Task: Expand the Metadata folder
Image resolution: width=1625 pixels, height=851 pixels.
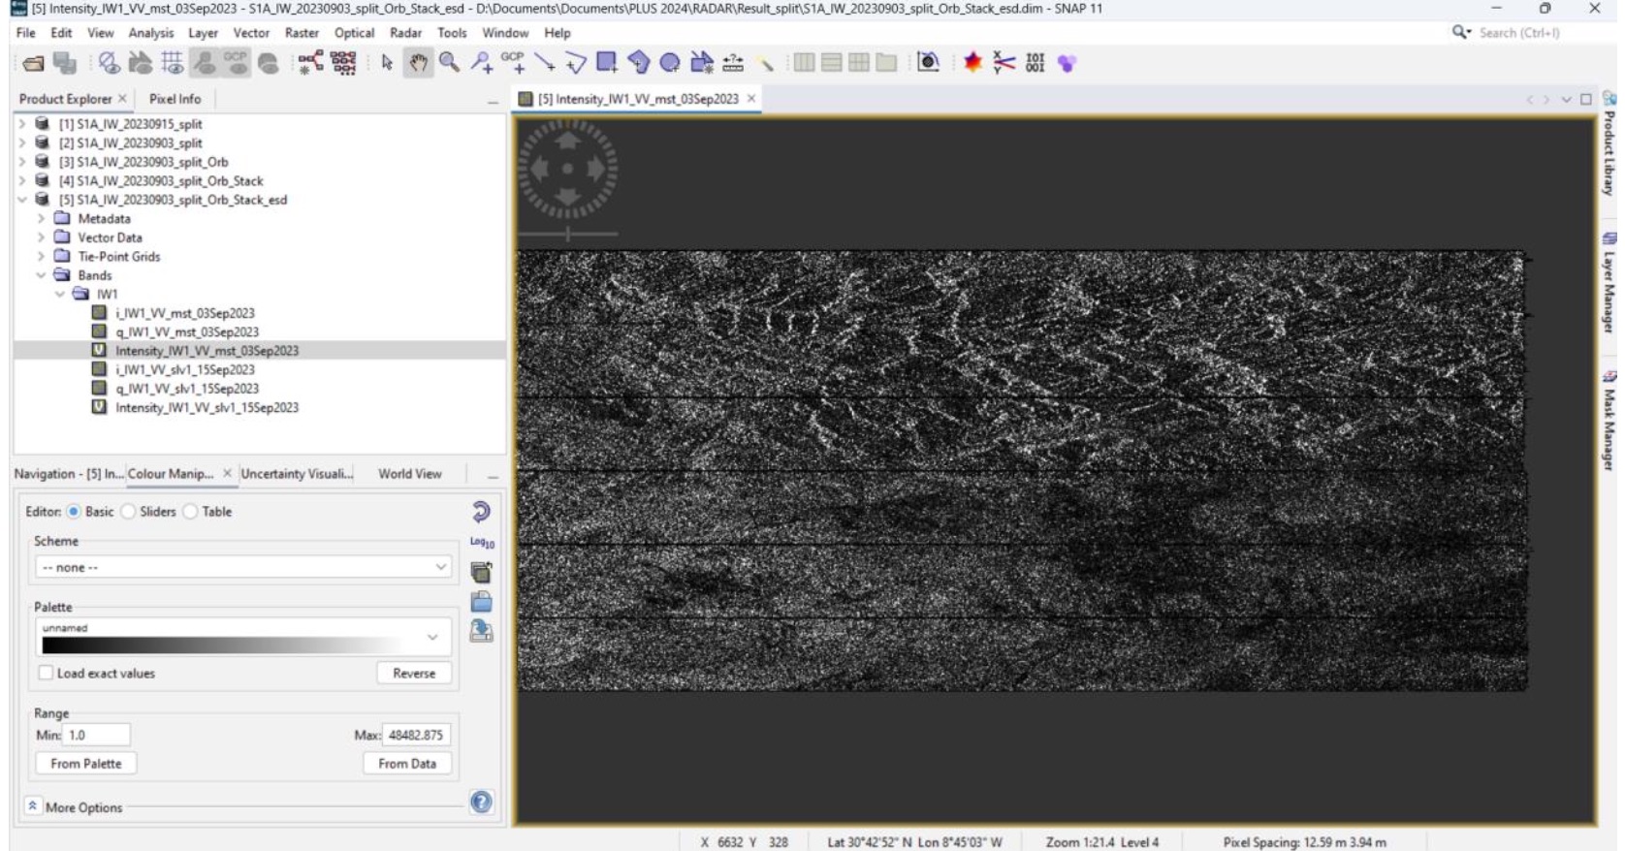Action: coord(41,219)
